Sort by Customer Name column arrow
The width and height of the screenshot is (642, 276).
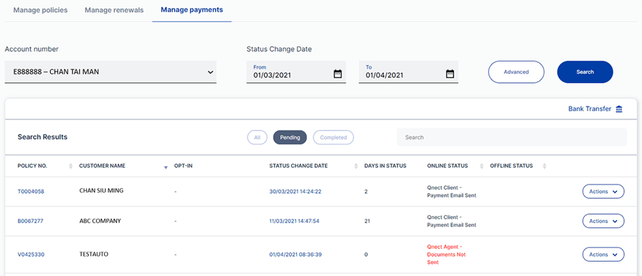coord(166,167)
